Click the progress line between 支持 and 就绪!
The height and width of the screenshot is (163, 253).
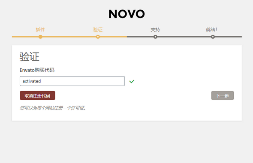[184, 37]
